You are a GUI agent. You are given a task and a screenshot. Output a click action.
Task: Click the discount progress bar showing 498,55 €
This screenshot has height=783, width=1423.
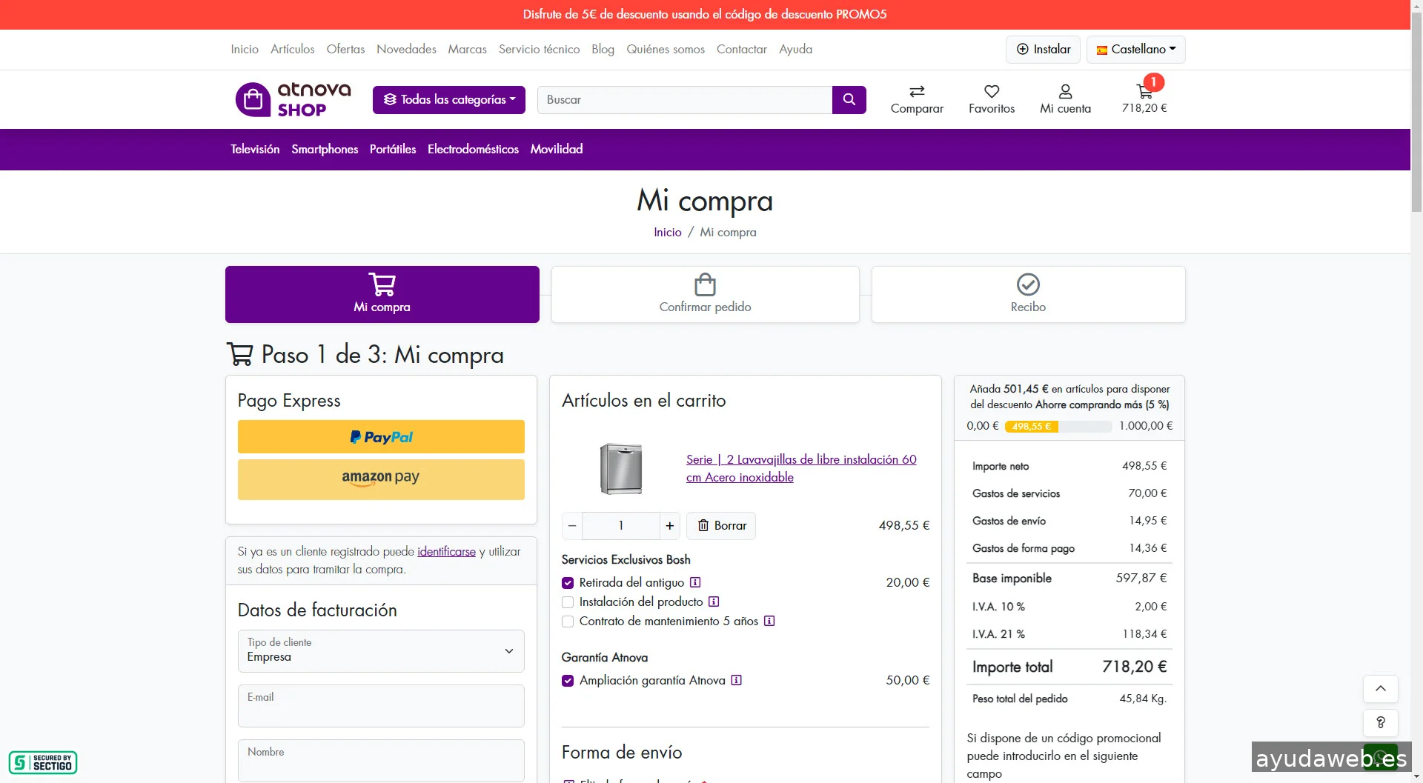1058,426
